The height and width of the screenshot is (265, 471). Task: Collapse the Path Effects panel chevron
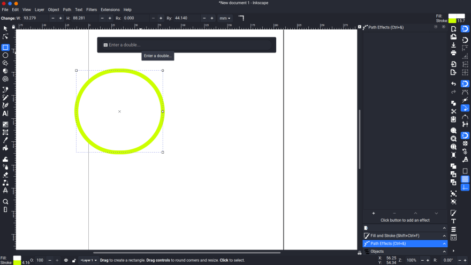click(x=444, y=244)
